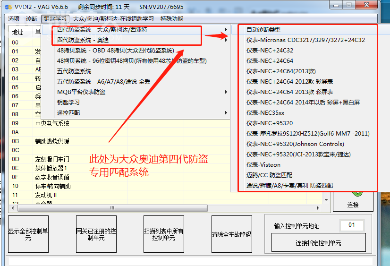The height and width of the screenshot is (266, 390).
Task: Select address row 00
Action: pyautogui.click(x=15, y=43)
